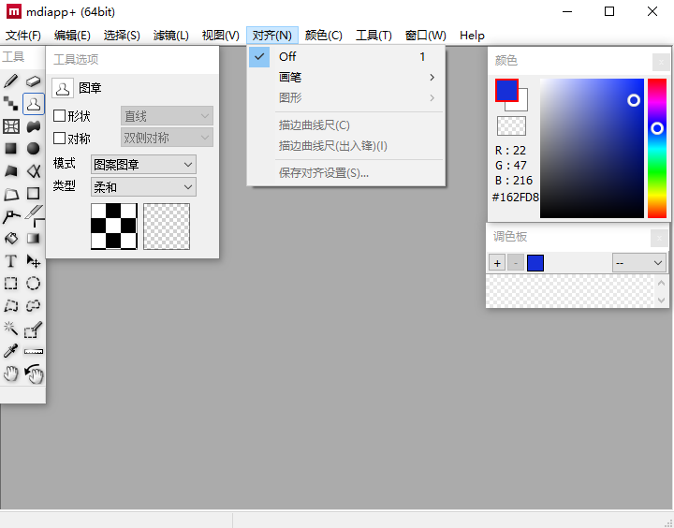Image resolution: width=674 pixels, height=528 pixels.
Task: Open the 选择(S) menu
Action: (x=122, y=36)
